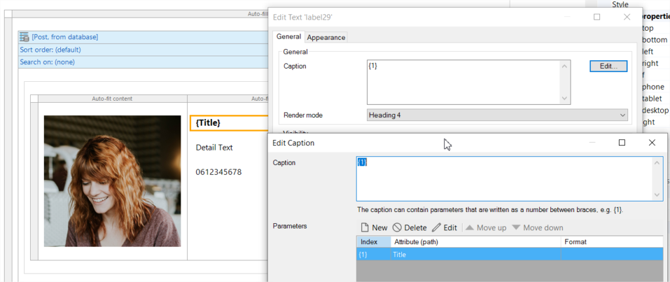Click the [Post, from database] link
Screen dimensions: 670x282
pos(65,37)
